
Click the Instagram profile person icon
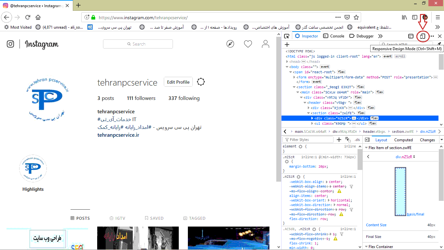coord(266,44)
